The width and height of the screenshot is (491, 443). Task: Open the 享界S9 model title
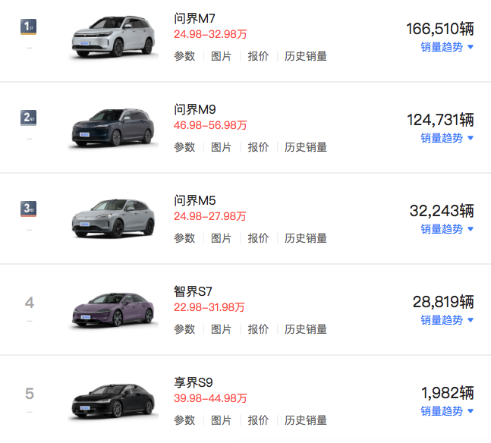pos(194,382)
